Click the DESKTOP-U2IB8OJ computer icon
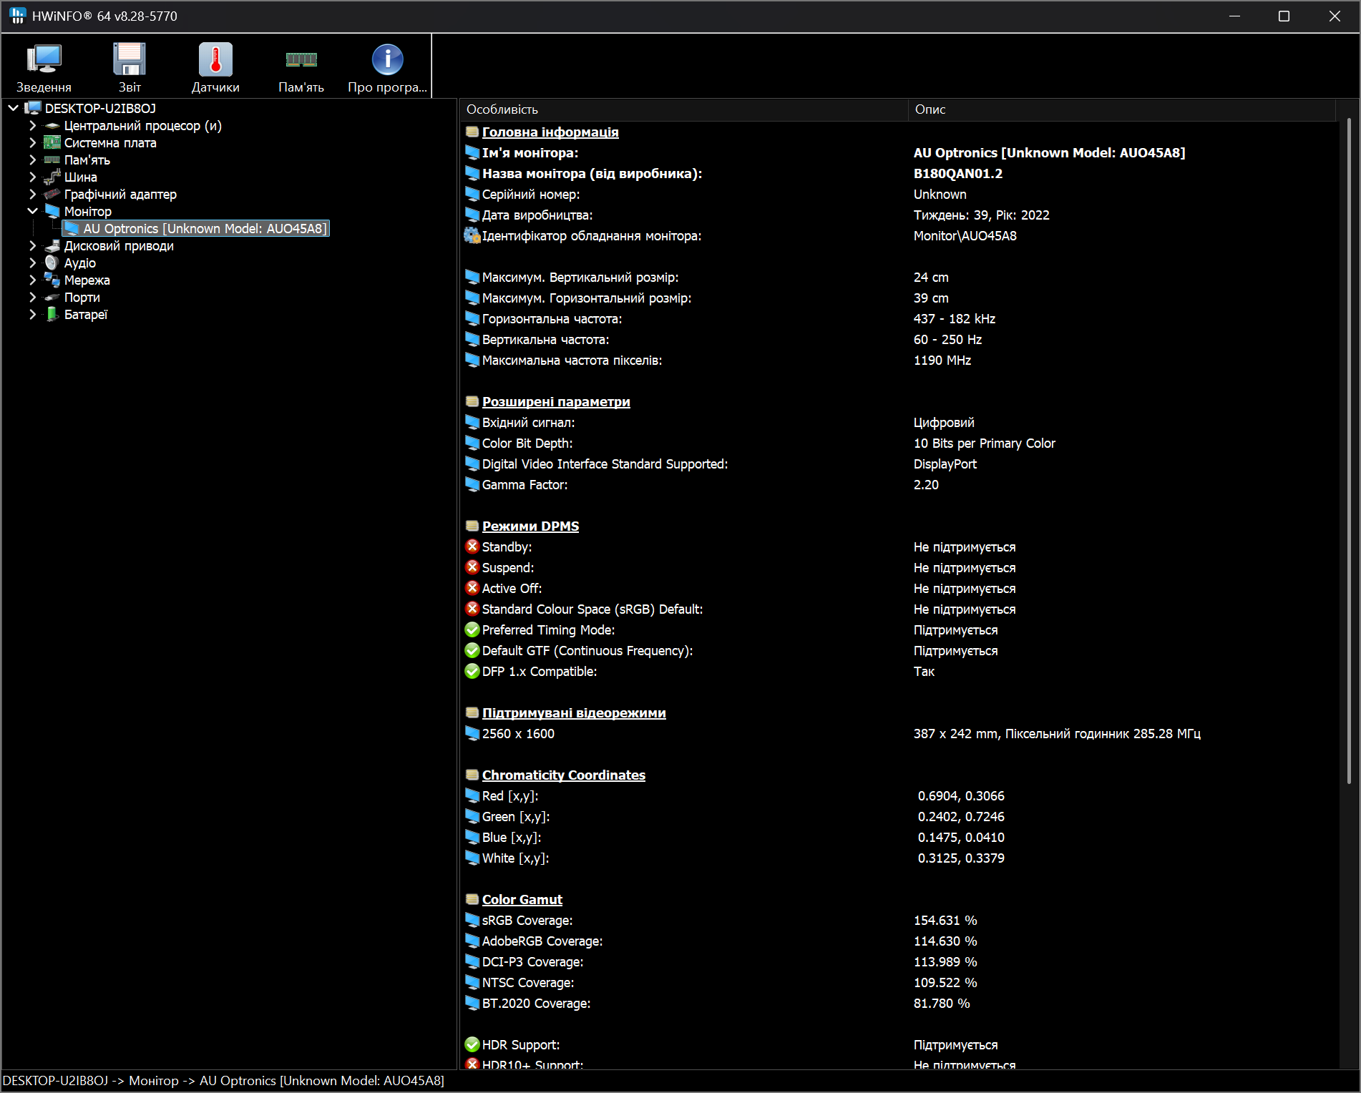 coord(33,109)
